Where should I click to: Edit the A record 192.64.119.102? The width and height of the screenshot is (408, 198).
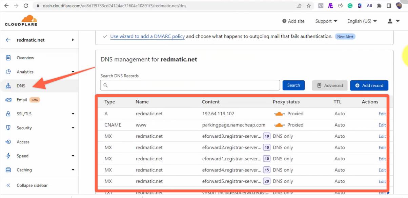click(x=382, y=114)
